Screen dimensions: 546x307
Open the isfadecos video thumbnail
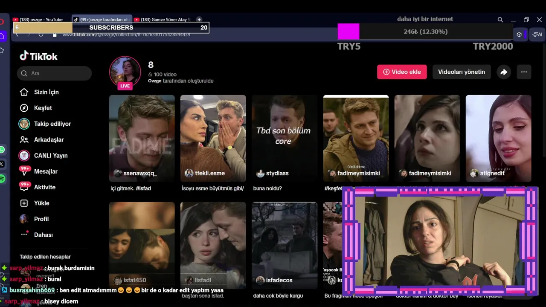click(x=285, y=245)
